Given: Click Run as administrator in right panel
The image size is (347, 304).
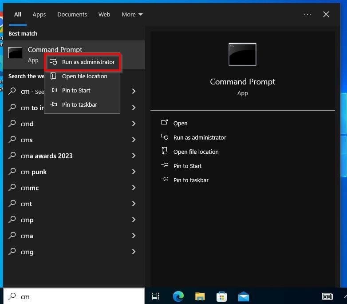Looking at the screenshot, I should 199,138.
